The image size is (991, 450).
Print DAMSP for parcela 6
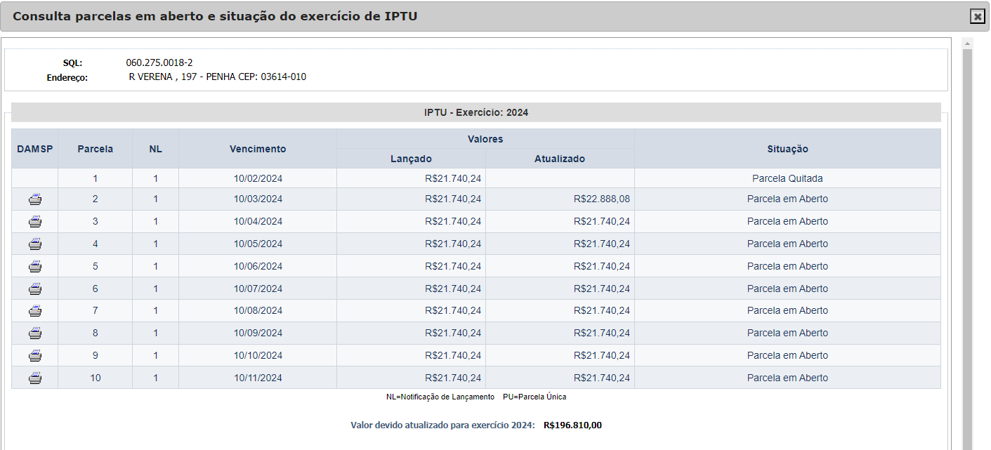pyautogui.click(x=35, y=289)
